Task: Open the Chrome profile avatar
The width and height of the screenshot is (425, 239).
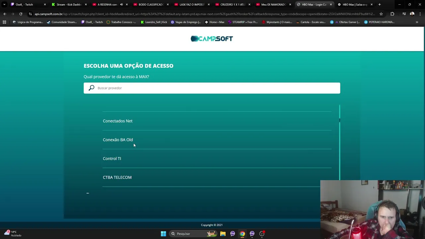Action: click(x=412, y=14)
